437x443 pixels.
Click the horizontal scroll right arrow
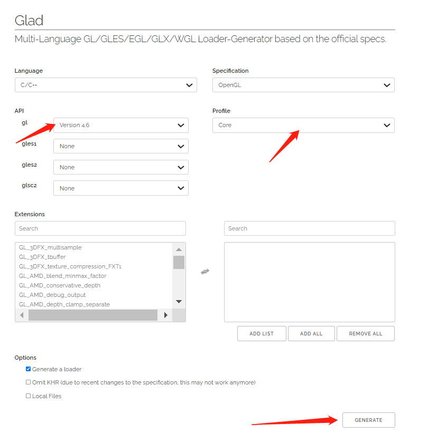[x=166, y=315]
